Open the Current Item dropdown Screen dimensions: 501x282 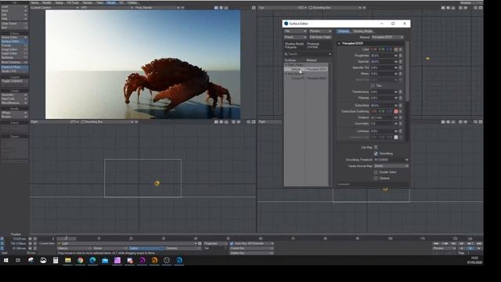click(x=127, y=244)
